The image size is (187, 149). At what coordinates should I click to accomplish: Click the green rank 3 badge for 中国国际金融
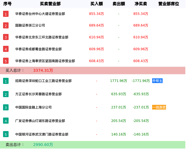pos(6,107)
